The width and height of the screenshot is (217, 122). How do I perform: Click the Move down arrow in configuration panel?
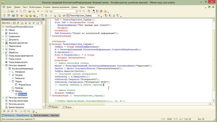point(34,23)
